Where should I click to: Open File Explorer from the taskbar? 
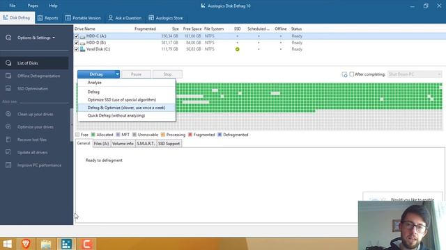point(46,244)
